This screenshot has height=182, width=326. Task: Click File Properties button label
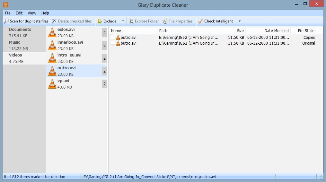point(181,21)
